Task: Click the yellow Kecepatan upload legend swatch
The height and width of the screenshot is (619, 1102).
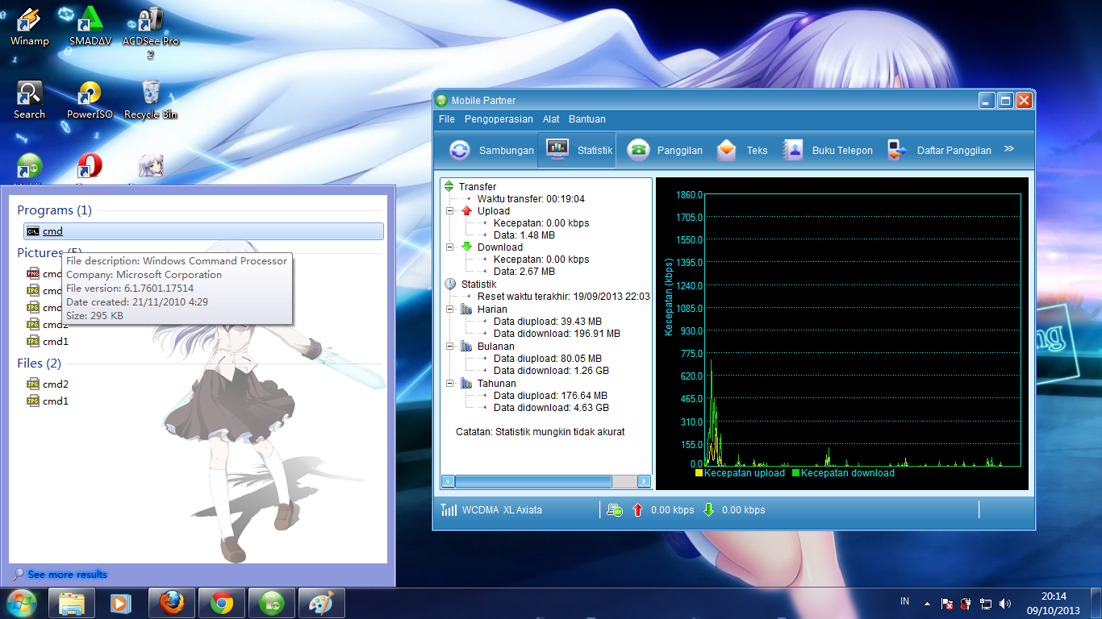Action: tap(699, 473)
